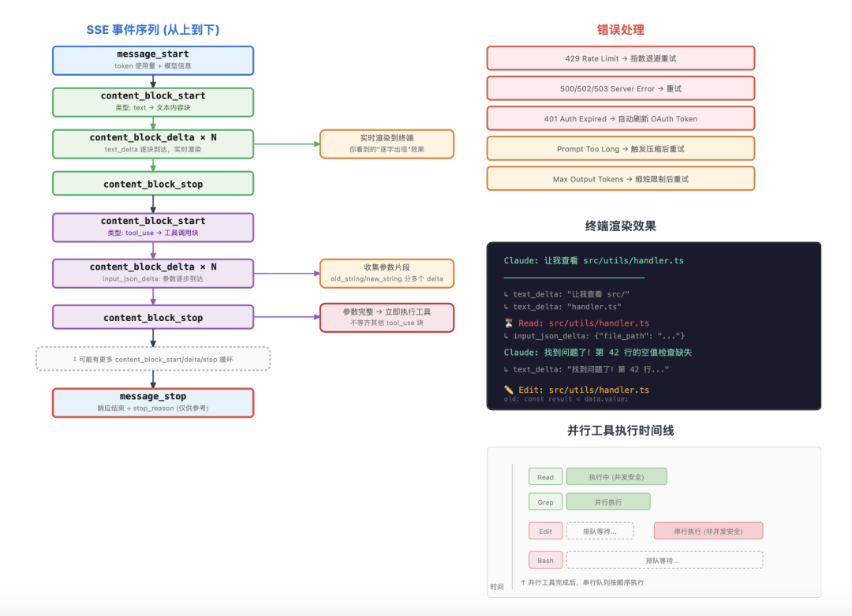Image resolution: width=852 pixels, height=616 pixels.
Task: Select the purple content_block_stop box
Action: (x=153, y=317)
